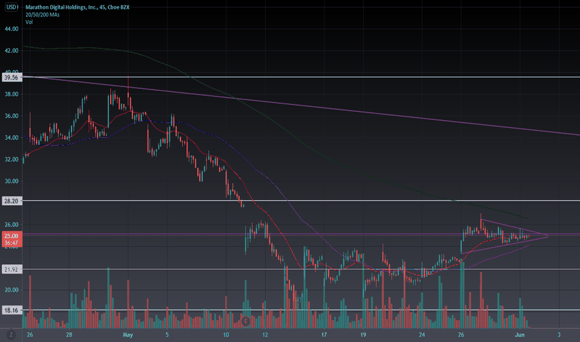Click the May date label on time axis
This screenshot has width=580, height=342.
(128, 335)
